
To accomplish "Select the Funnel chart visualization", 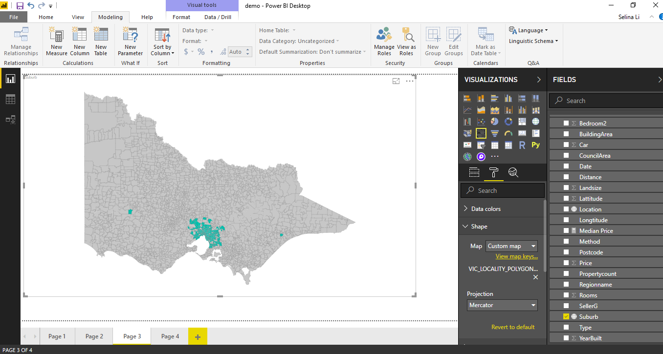I will tap(494, 133).
